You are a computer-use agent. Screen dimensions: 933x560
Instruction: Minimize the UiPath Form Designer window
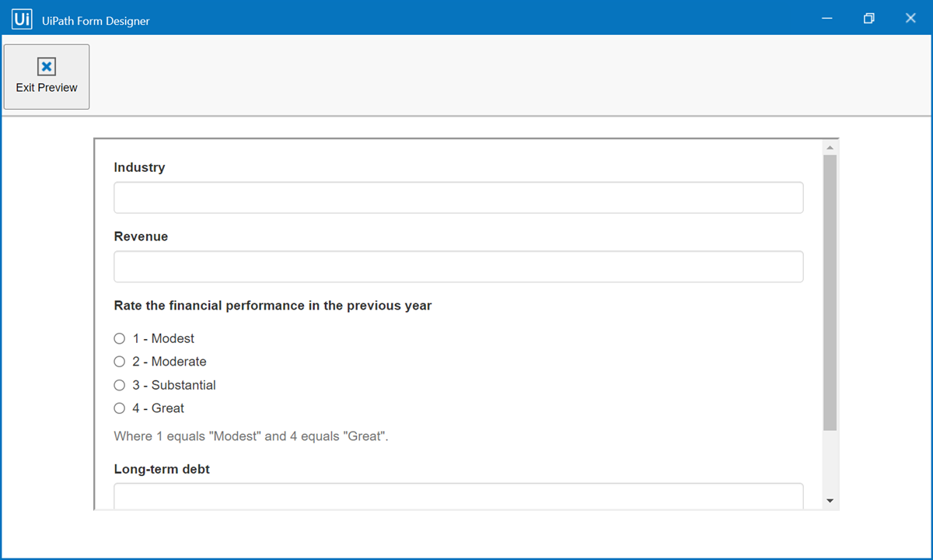tap(827, 18)
